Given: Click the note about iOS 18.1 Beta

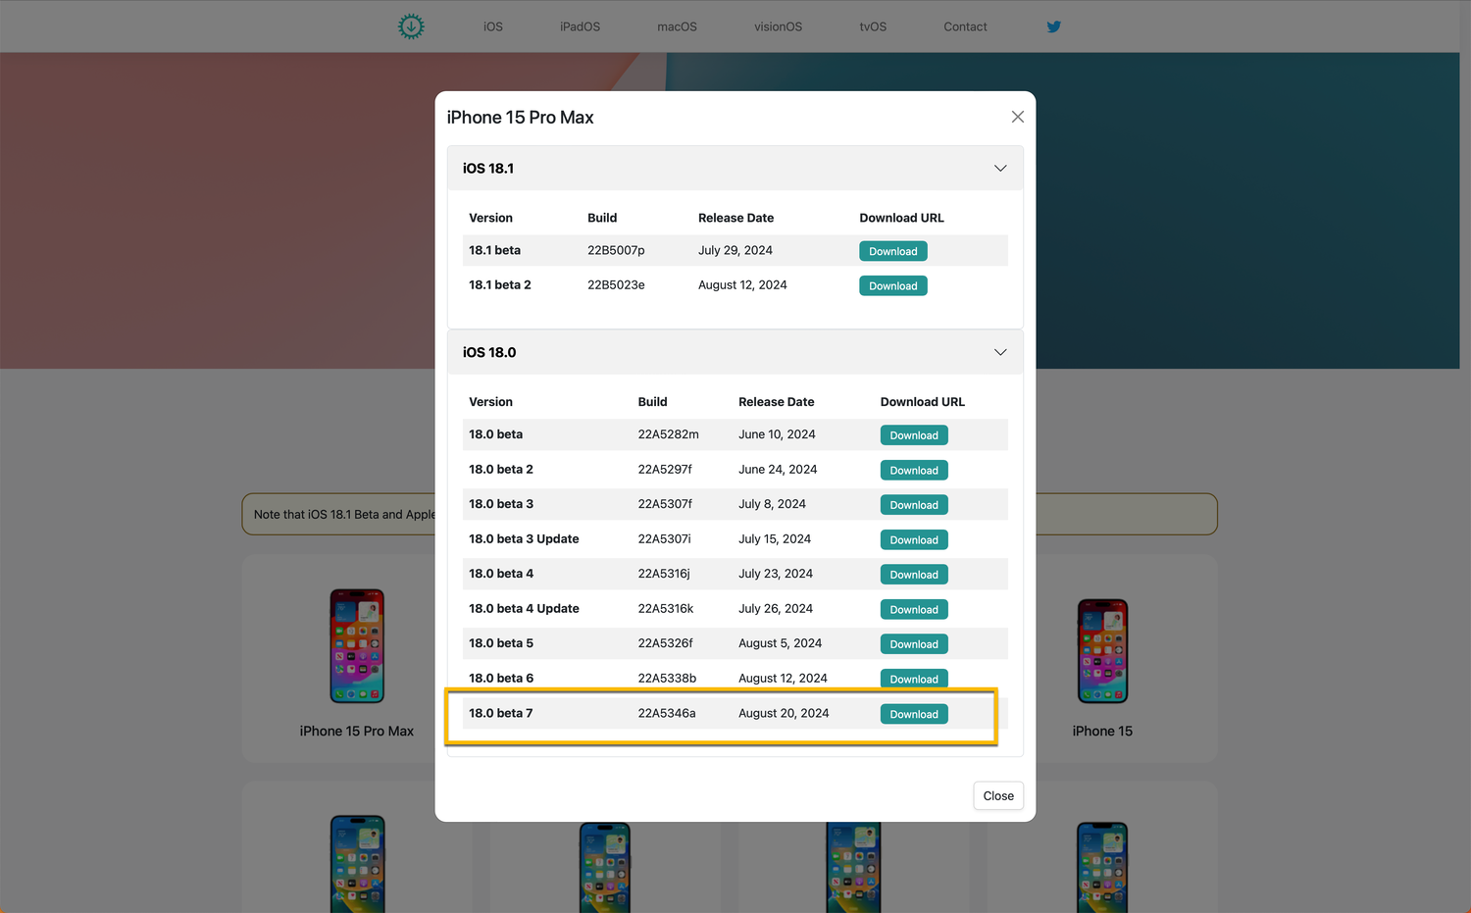Looking at the screenshot, I should pos(730,514).
